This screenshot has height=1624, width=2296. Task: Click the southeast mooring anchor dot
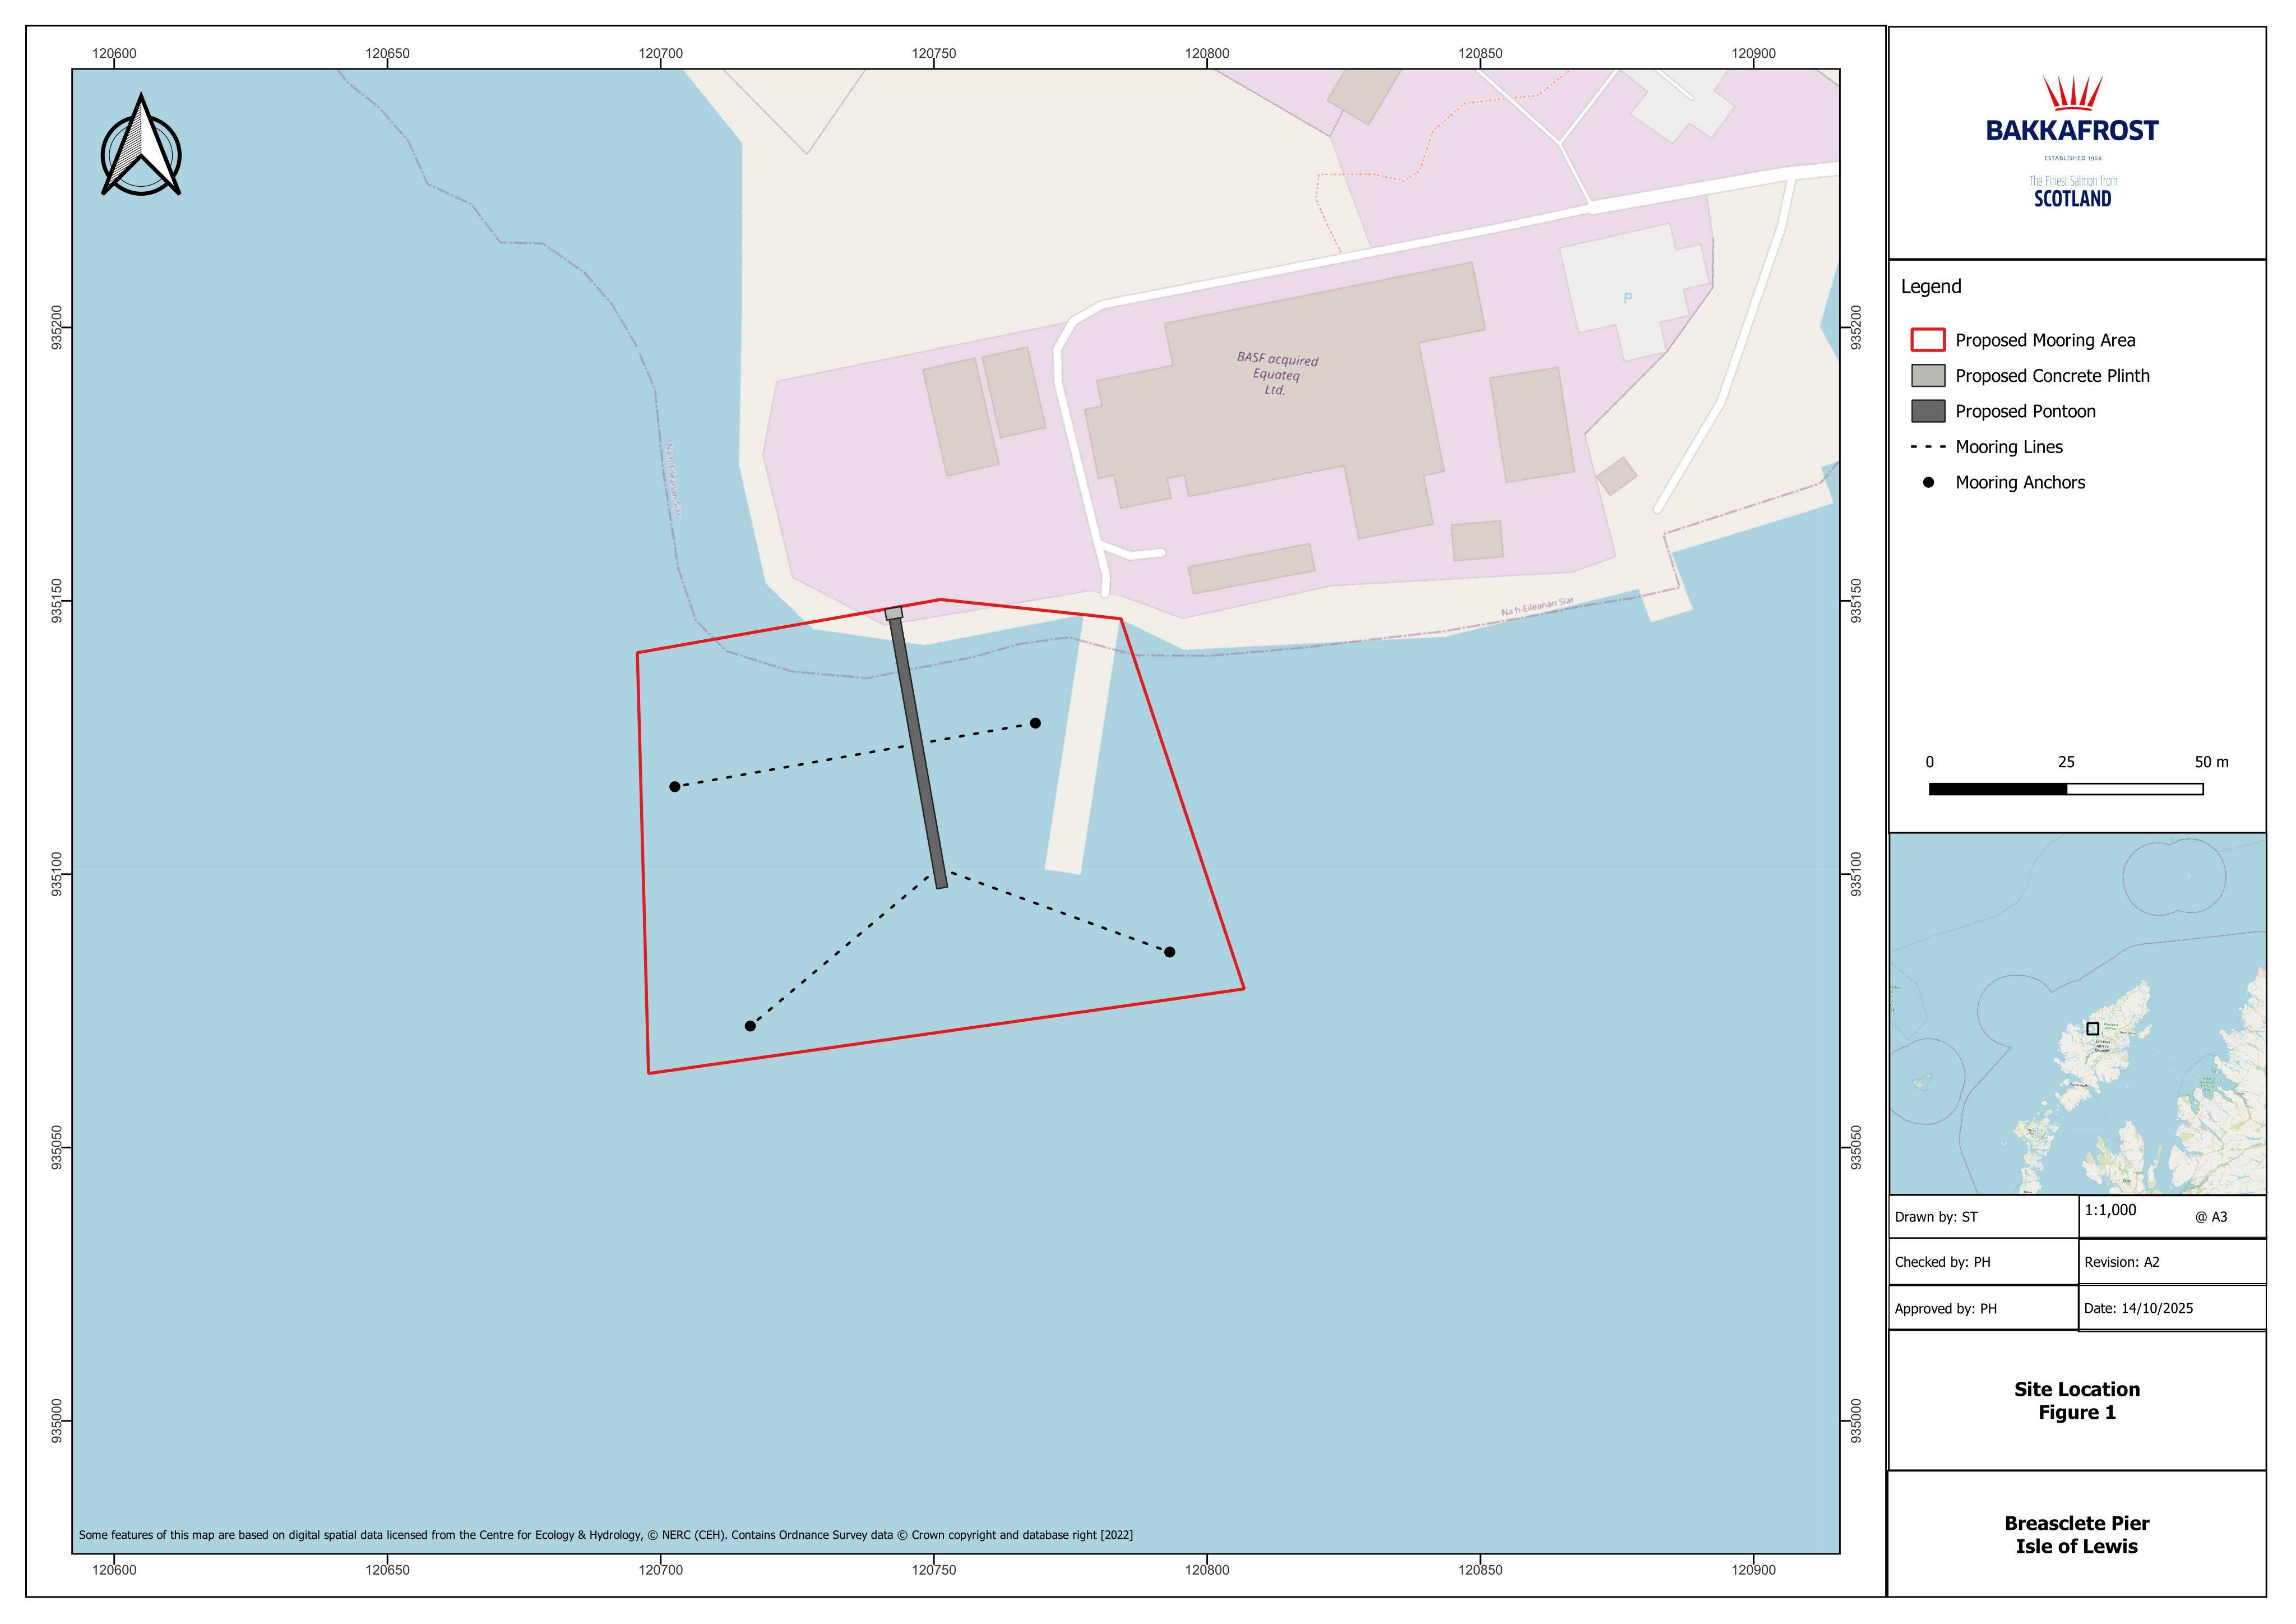1170,952
